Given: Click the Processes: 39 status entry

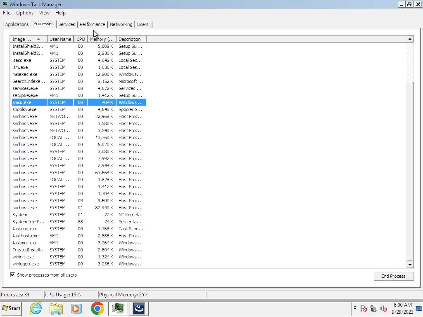Looking at the screenshot, I should coord(21,295).
